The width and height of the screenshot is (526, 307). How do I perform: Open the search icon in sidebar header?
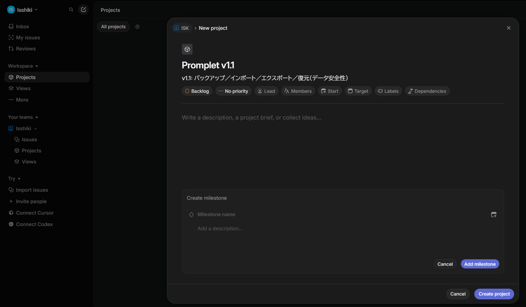[x=71, y=10]
